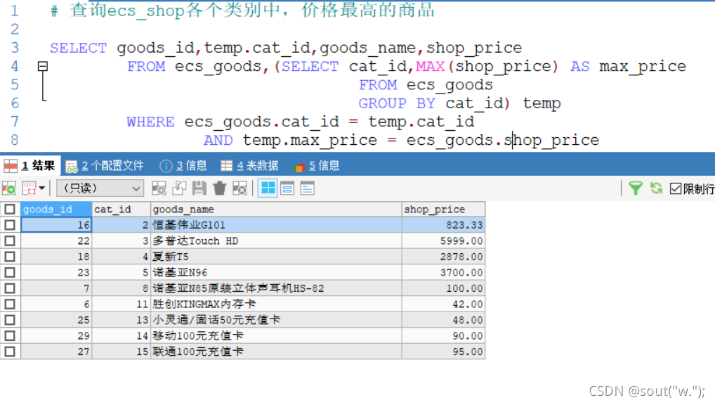This screenshot has height=405, width=715.
Task: Check the row for 胜创KINGMAX内存卡
Action: (10, 304)
